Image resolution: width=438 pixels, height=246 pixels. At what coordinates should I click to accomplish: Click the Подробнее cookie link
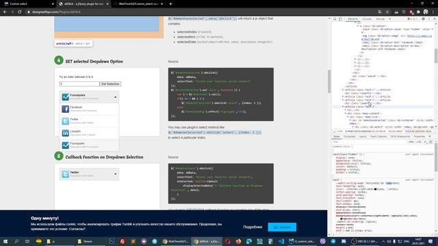click(253, 227)
